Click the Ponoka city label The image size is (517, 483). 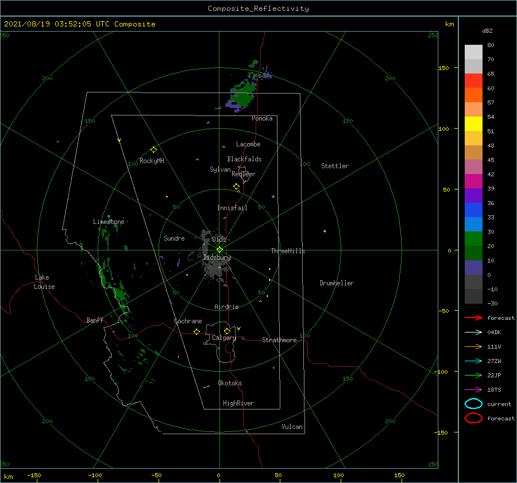click(262, 118)
